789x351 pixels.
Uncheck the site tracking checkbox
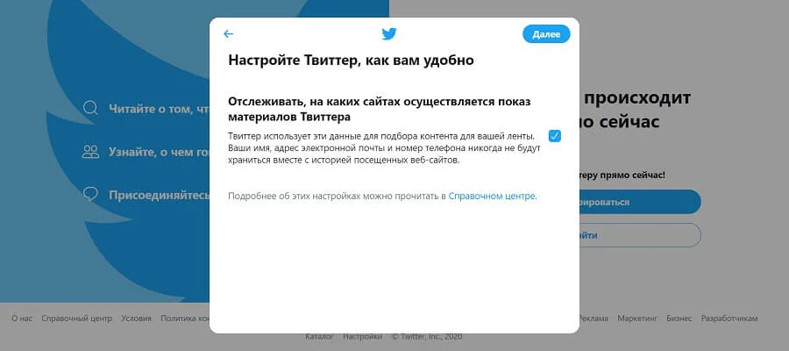[x=555, y=136]
